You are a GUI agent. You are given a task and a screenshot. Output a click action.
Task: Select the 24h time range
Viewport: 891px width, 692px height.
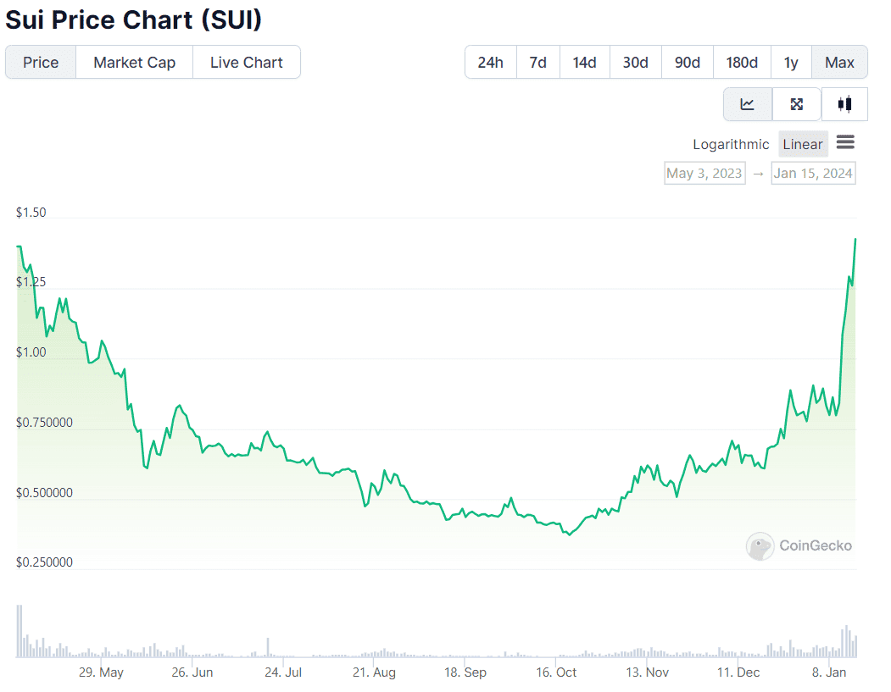[x=490, y=62]
